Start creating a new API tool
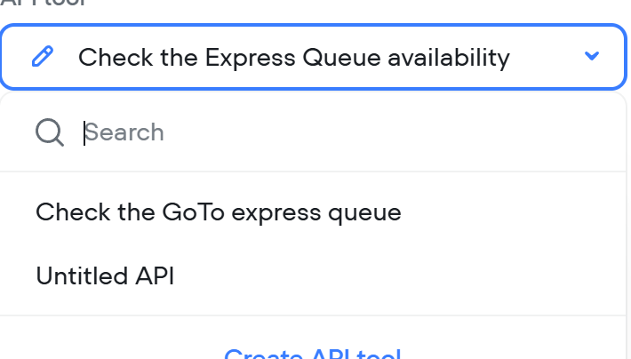Image resolution: width=631 pixels, height=359 pixels. click(313, 354)
